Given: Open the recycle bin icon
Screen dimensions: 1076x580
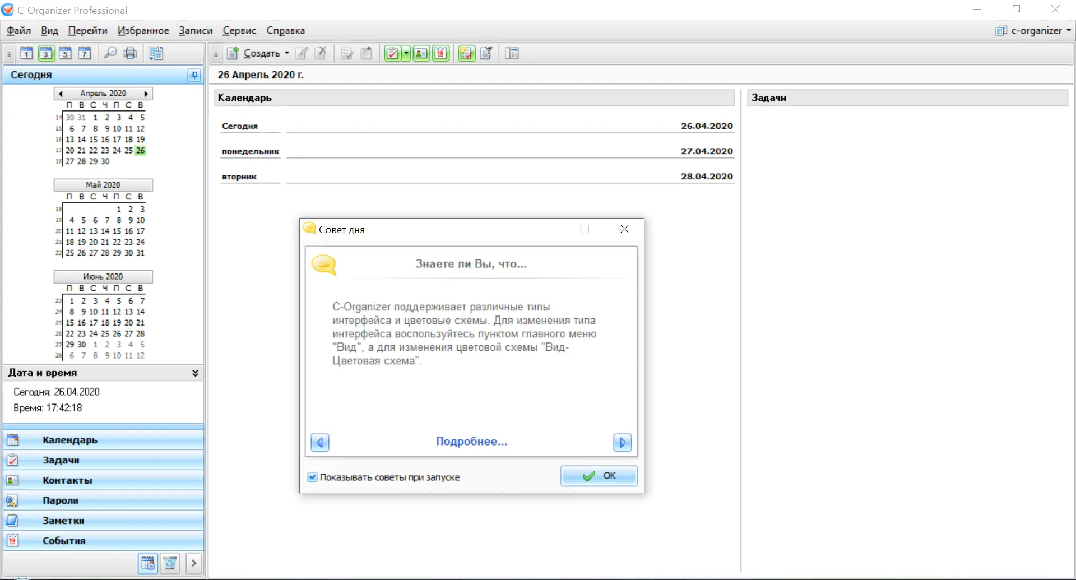Looking at the screenshot, I should tap(170, 563).
